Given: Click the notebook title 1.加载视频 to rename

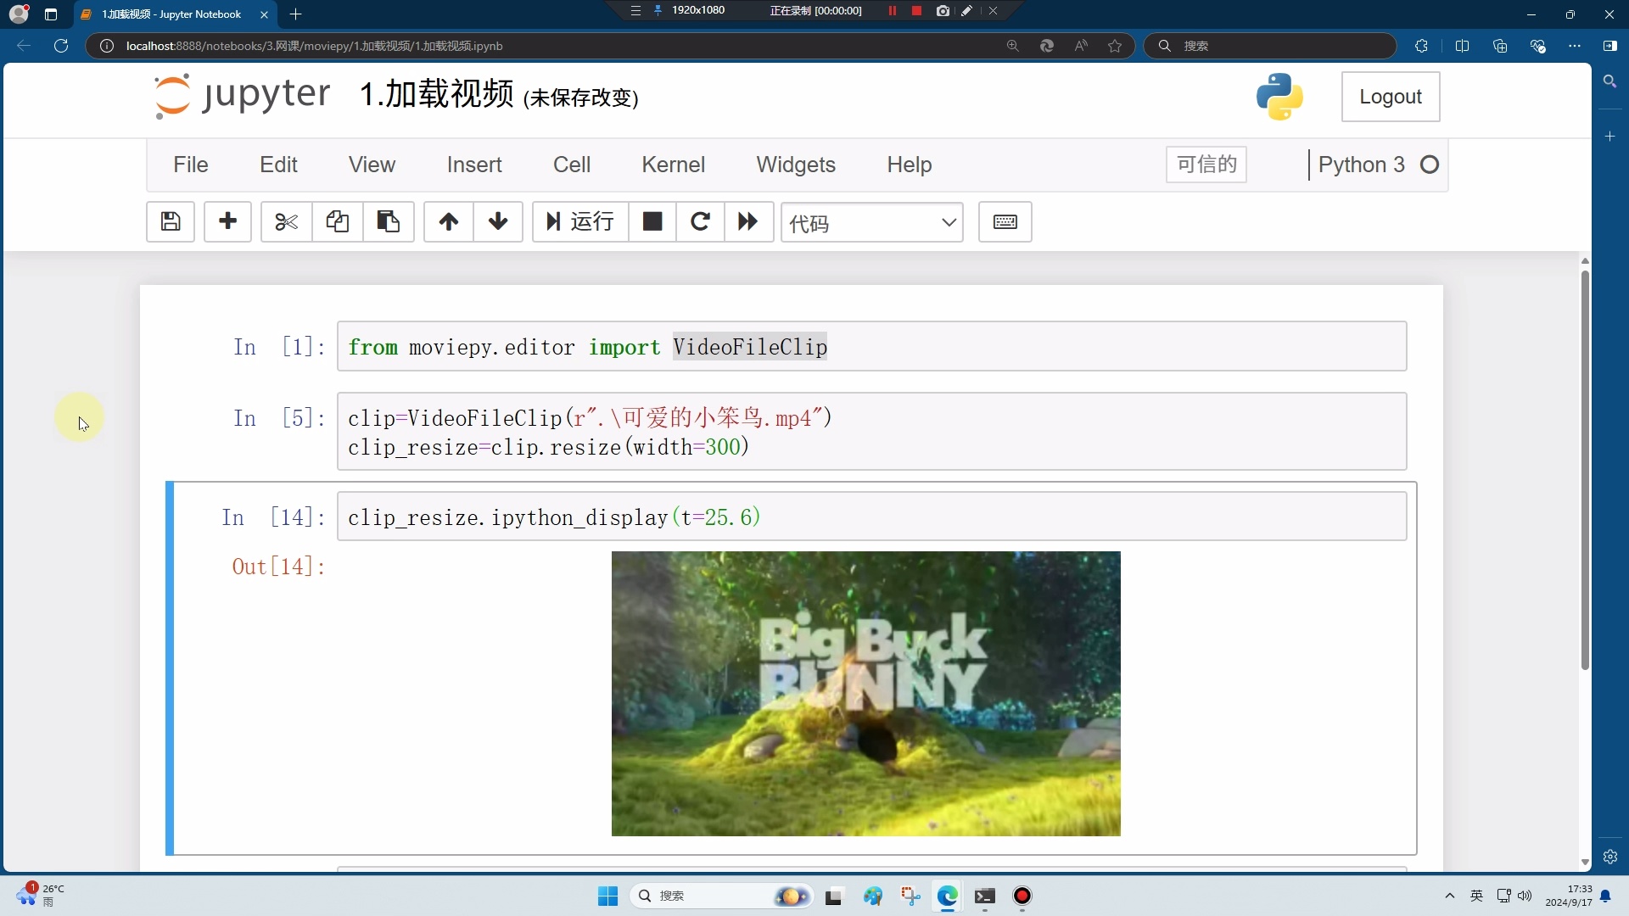Looking at the screenshot, I should (x=436, y=94).
